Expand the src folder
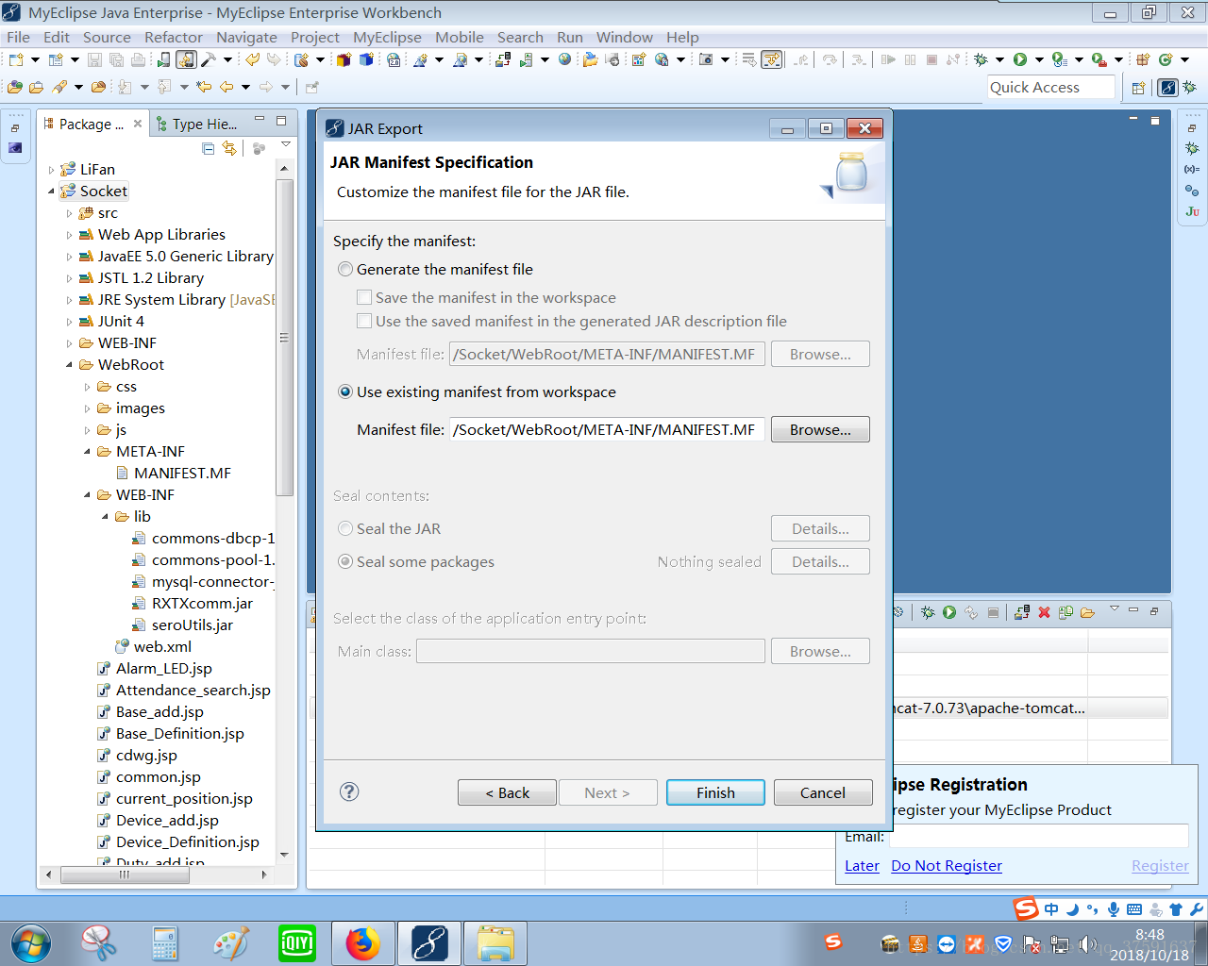1208x966 pixels. point(69,213)
